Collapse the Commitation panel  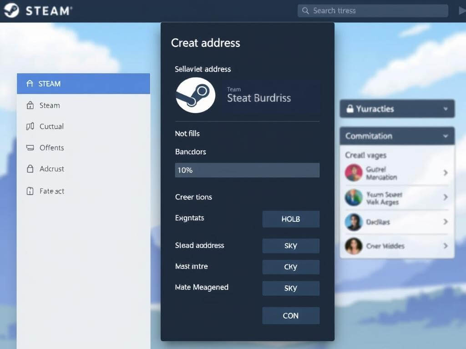pyautogui.click(x=446, y=136)
